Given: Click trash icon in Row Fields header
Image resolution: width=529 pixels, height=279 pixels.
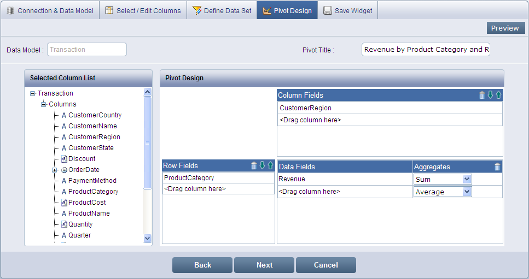Looking at the screenshot, I should click(254, 165).
